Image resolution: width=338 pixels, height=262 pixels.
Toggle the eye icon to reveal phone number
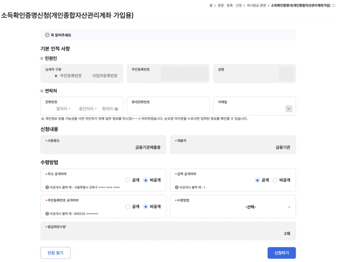pyautogui.click(x=116, y=109)
